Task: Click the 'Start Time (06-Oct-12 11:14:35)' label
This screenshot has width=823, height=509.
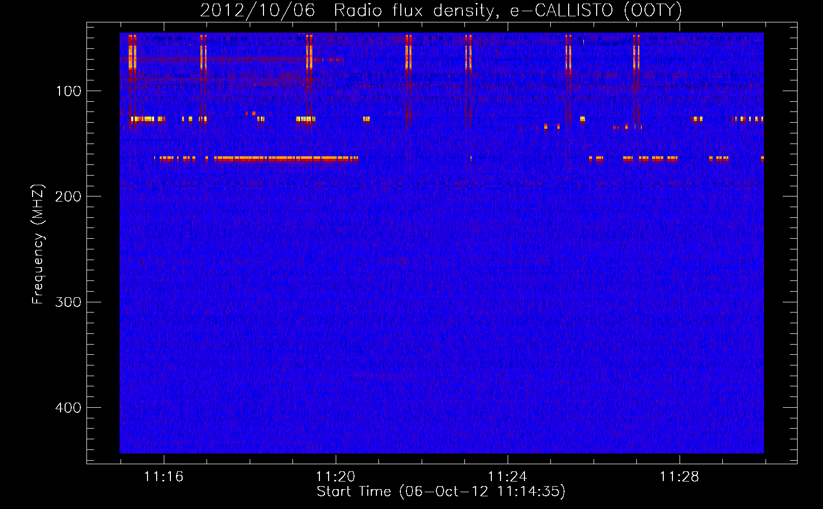Action: 441,492
